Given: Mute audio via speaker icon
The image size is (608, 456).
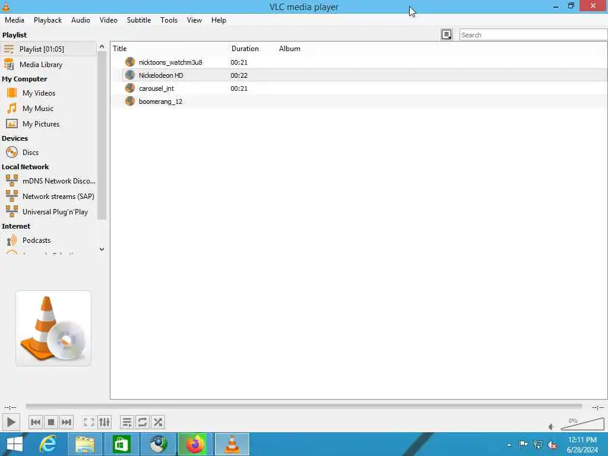Looking at the screenshot, I should click(552, 426).
